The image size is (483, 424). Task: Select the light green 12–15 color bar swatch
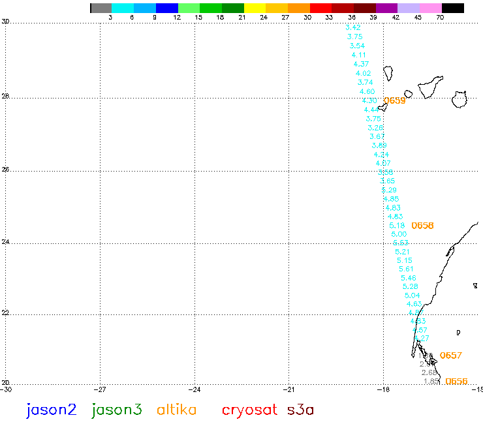[189, 8]
